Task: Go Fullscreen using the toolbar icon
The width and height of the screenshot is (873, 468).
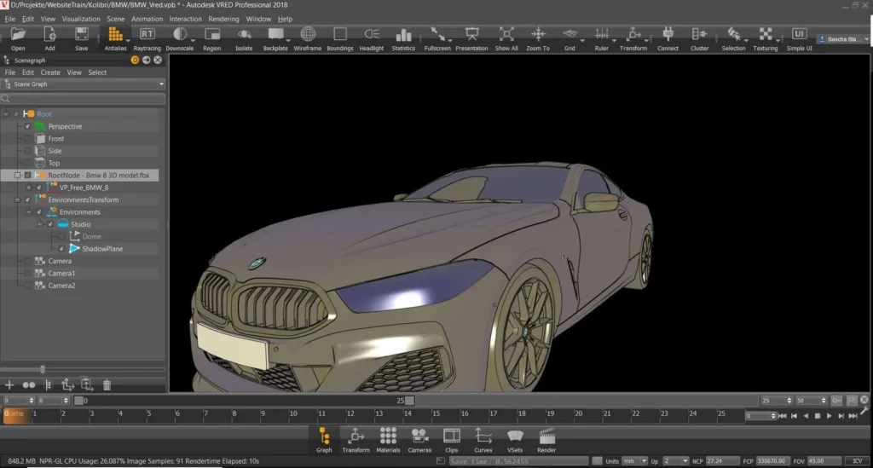Action: pos(437,34)
